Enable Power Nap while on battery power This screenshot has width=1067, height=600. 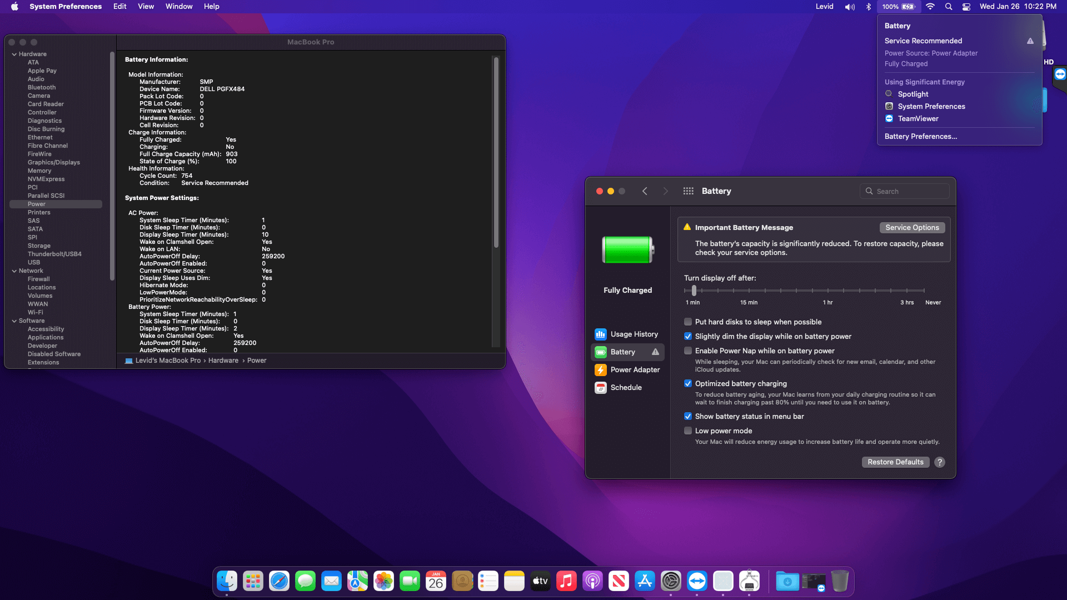[x=688, y=351]
